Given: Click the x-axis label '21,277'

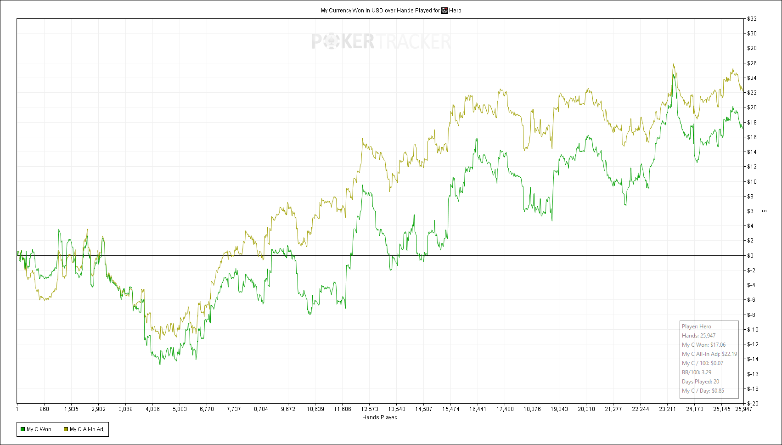Looking at the screenshot, I should pyautogui.click(x=613, y=409).
